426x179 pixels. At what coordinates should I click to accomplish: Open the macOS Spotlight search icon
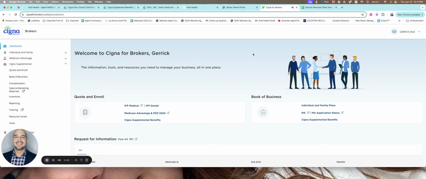tap(391, 2)
